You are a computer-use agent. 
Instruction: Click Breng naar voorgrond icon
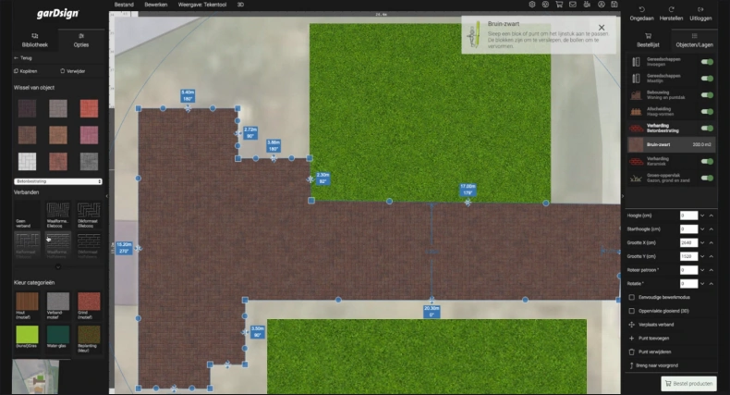point(632,365)
